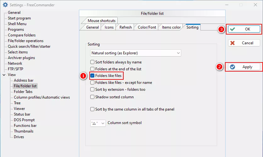Open Quick search/filter/starter settings
The height and width of the screenshot is (157, 263).
click(29, 46)
